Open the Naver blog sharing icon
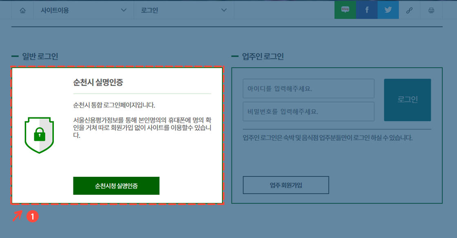 click(345, 9)
